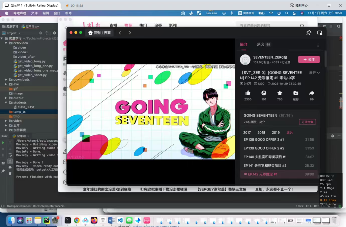
Task: Click Bluetooth icon in macOS menu bar
Action: 232,13
